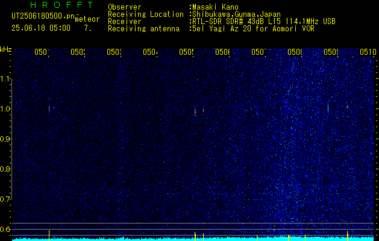Click the 0505 time axis label

coord(186,52)
